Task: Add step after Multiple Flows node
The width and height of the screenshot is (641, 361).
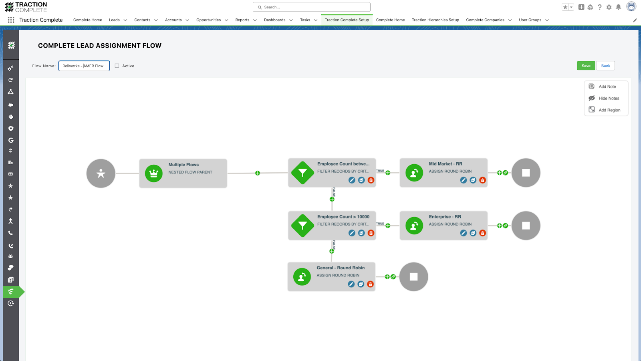Action: 258,173
